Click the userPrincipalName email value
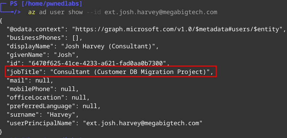The height and width of the screenshot is (138, 287). coord(143,123)
